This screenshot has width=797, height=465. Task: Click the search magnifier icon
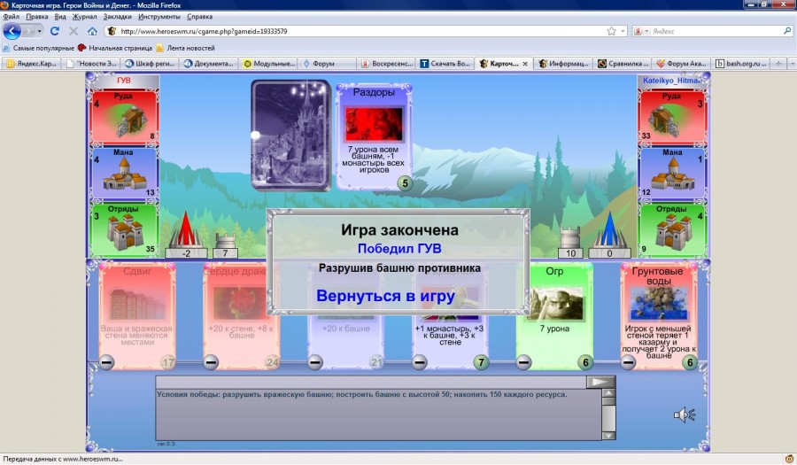[x=787, y=31]
